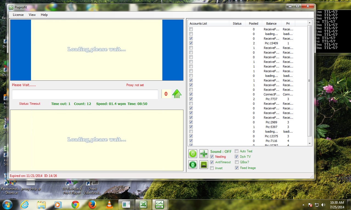Image resolution: width=351 pixels, height=210 pixels.
Task: Launch Google Chrome from the taskbar
Action: [x=75, y=205]
